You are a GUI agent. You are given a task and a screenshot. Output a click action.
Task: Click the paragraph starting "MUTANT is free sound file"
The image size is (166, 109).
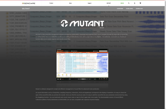tap(82, 37)
